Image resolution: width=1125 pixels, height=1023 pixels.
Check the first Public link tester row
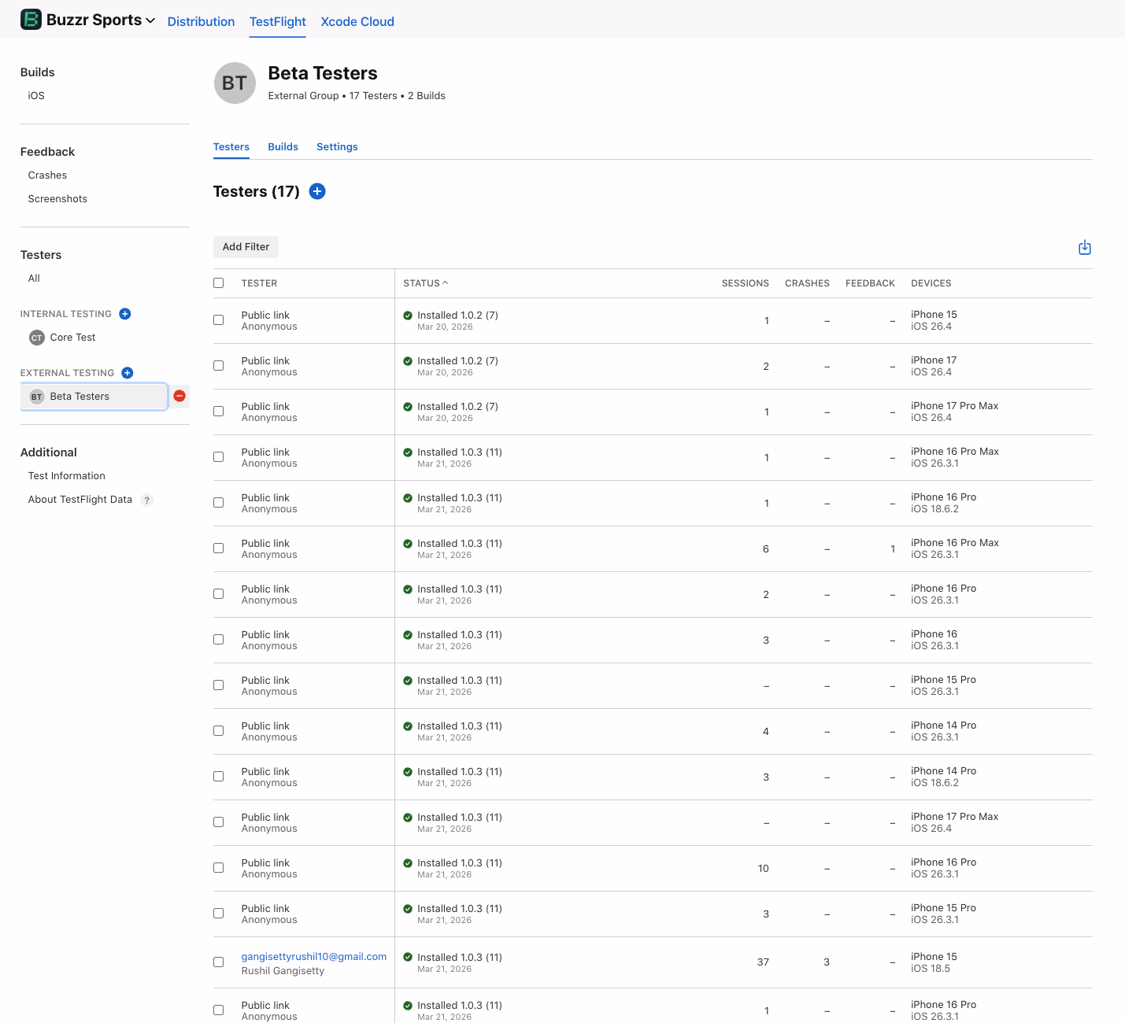tap(218, 320)
